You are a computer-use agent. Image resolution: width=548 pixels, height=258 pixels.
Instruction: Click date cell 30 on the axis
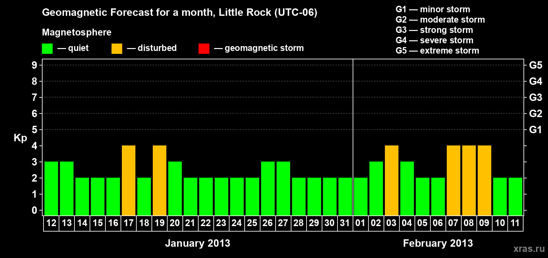(x=330, y=223)
